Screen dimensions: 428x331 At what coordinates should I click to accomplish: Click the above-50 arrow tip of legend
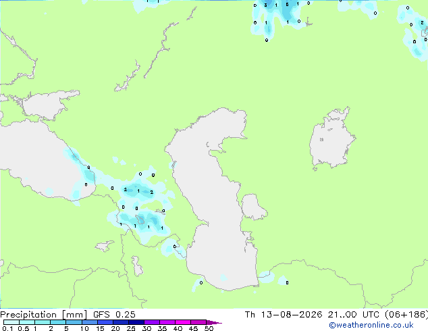(214, 322)
